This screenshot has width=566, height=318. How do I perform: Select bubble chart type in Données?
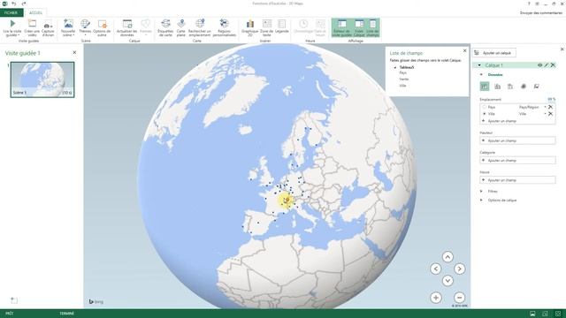point(510,87)
